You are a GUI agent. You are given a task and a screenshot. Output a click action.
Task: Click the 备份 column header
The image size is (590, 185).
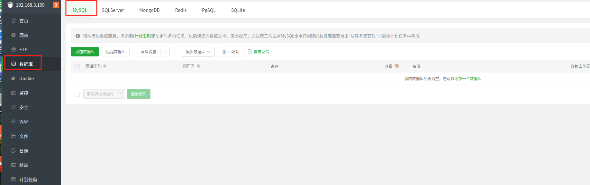pyautogui.click(x=416, y=66)
